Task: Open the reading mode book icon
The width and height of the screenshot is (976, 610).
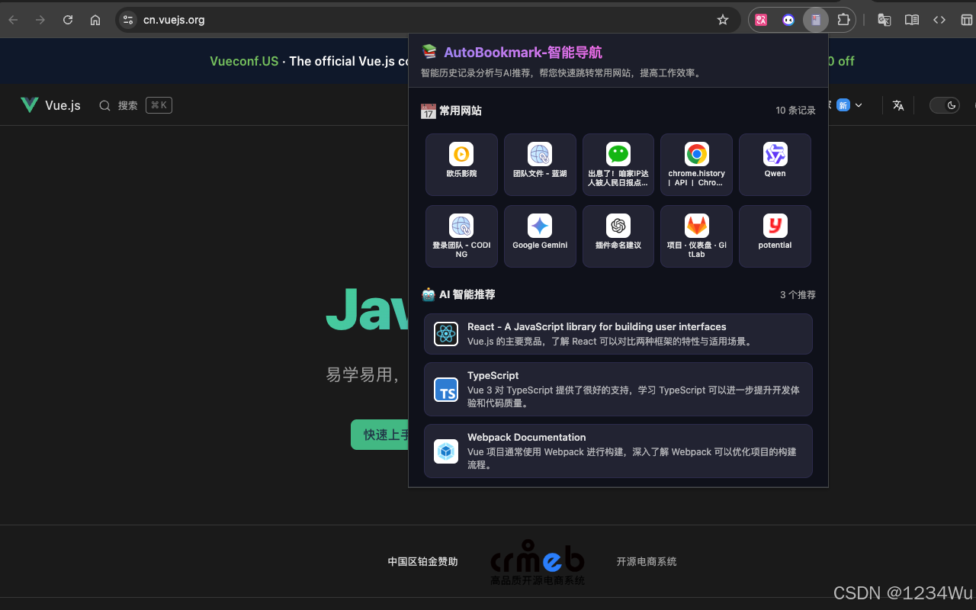Action: [x=912, y=20]
